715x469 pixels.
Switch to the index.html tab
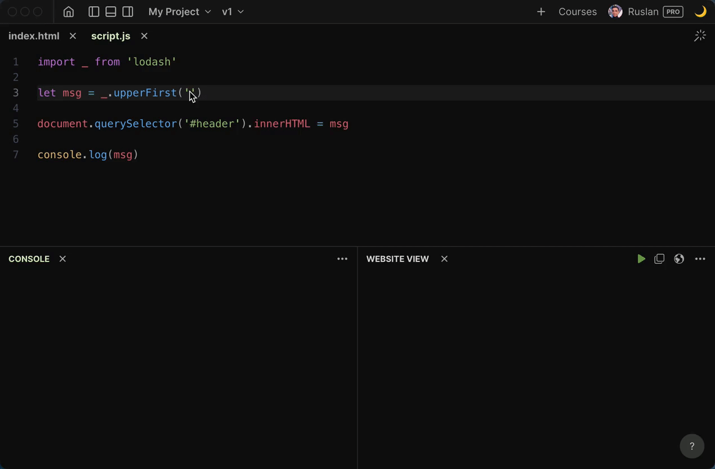tap(34, 35)
